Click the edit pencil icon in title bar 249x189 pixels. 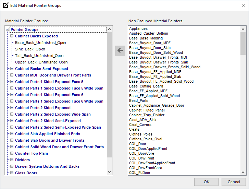pos(5,5)
